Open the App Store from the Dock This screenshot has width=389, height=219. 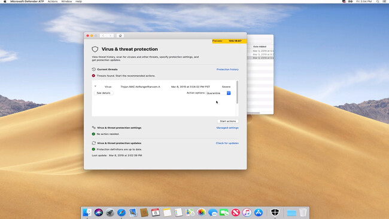pos(259,212)
